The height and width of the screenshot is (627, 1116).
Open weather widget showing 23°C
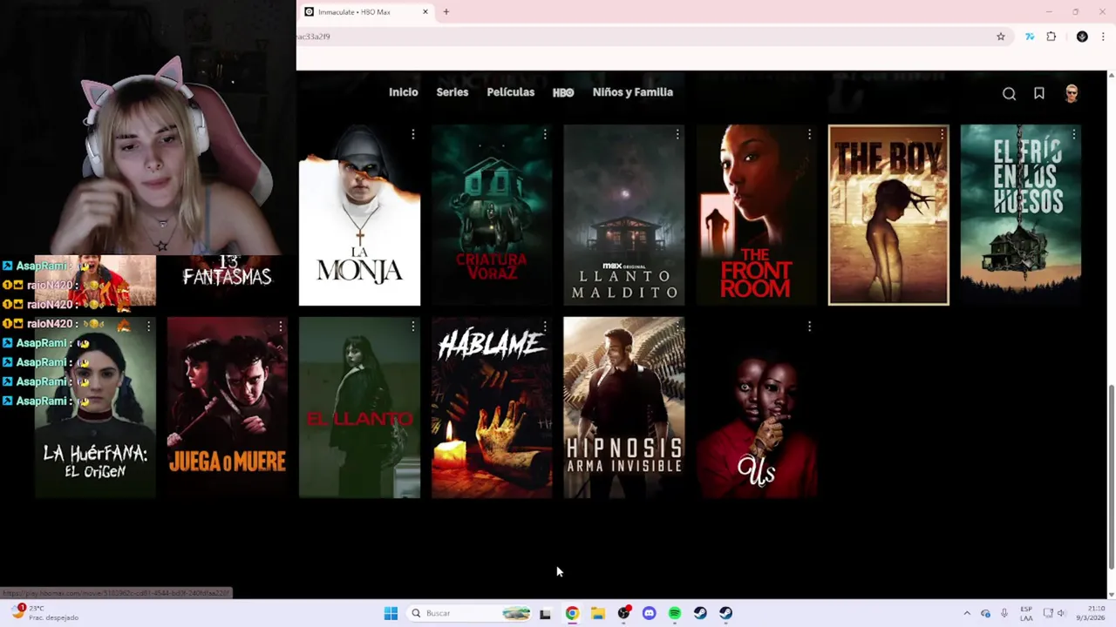(44, 613)
